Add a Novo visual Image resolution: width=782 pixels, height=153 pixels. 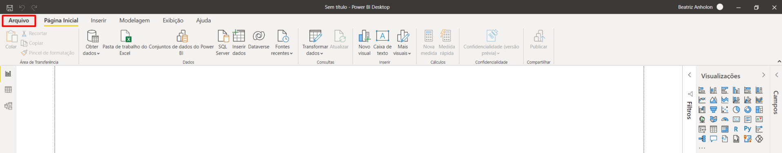[x=364, y=43]
